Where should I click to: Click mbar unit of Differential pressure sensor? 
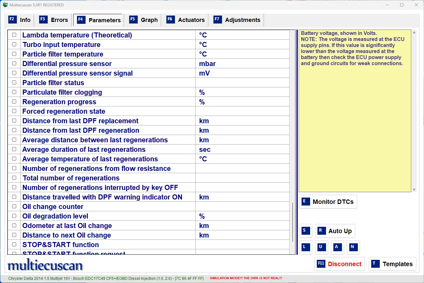point(207,64)
